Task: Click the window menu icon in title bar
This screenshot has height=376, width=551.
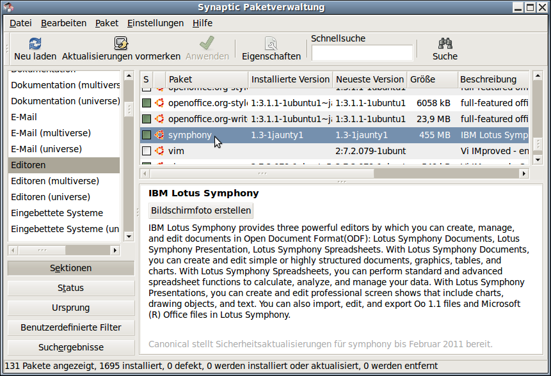Action: (9, 7)
